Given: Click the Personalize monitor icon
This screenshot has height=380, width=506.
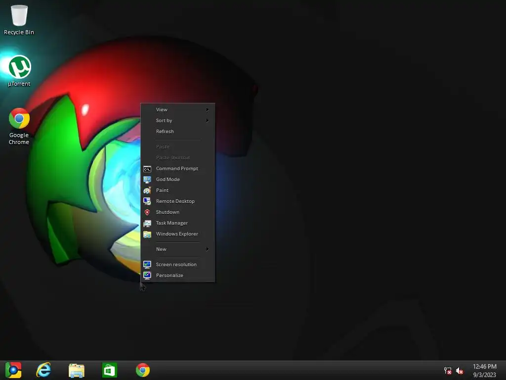Looking at the screenshot, I should tap(147, 275).
